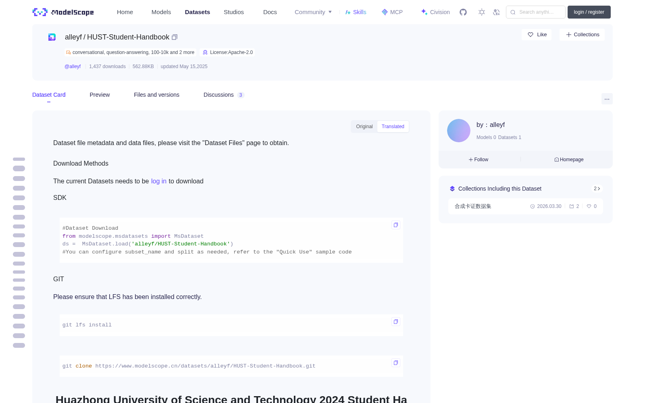Open the Community dropdown menu
645x403 pixels.
pos(313,12)
